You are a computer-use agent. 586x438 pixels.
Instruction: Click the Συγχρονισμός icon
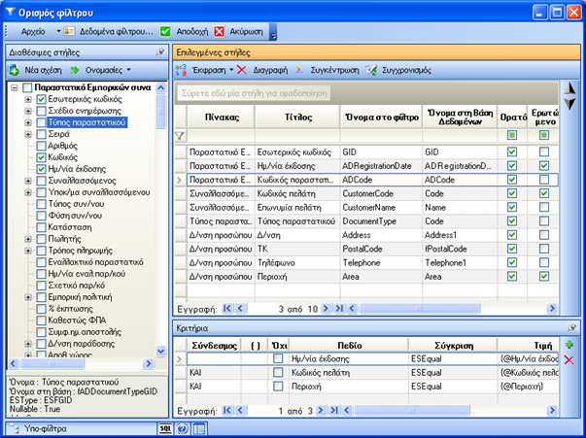tap(371, 70)
